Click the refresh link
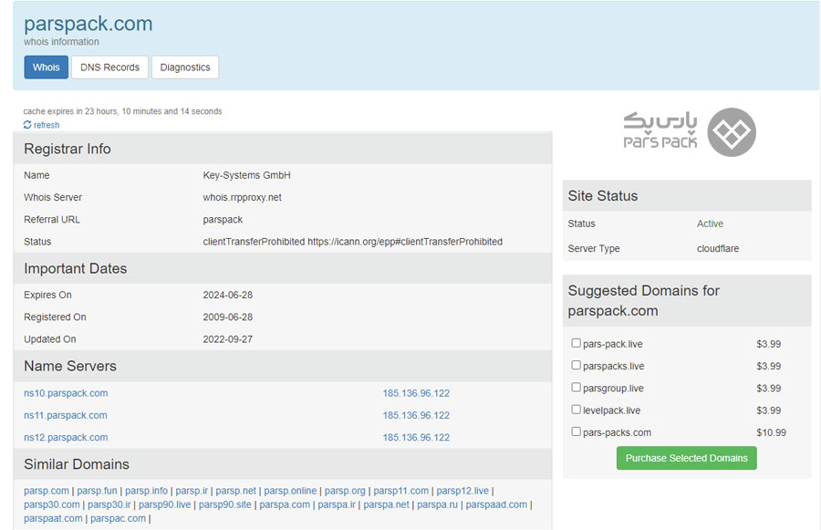Screen dimensions: 821x530 click(47, 125)
